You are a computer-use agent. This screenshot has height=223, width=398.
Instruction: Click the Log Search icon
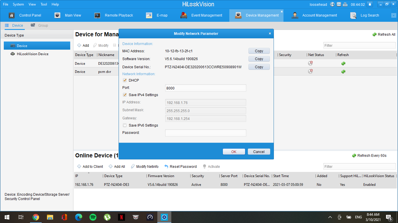[353, 15]
